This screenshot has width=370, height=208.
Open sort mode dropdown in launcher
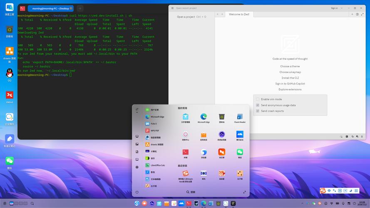[137, 110]
